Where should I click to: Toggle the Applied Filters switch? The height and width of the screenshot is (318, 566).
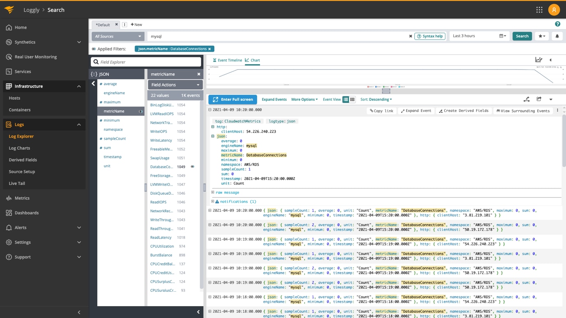point(94,49)
